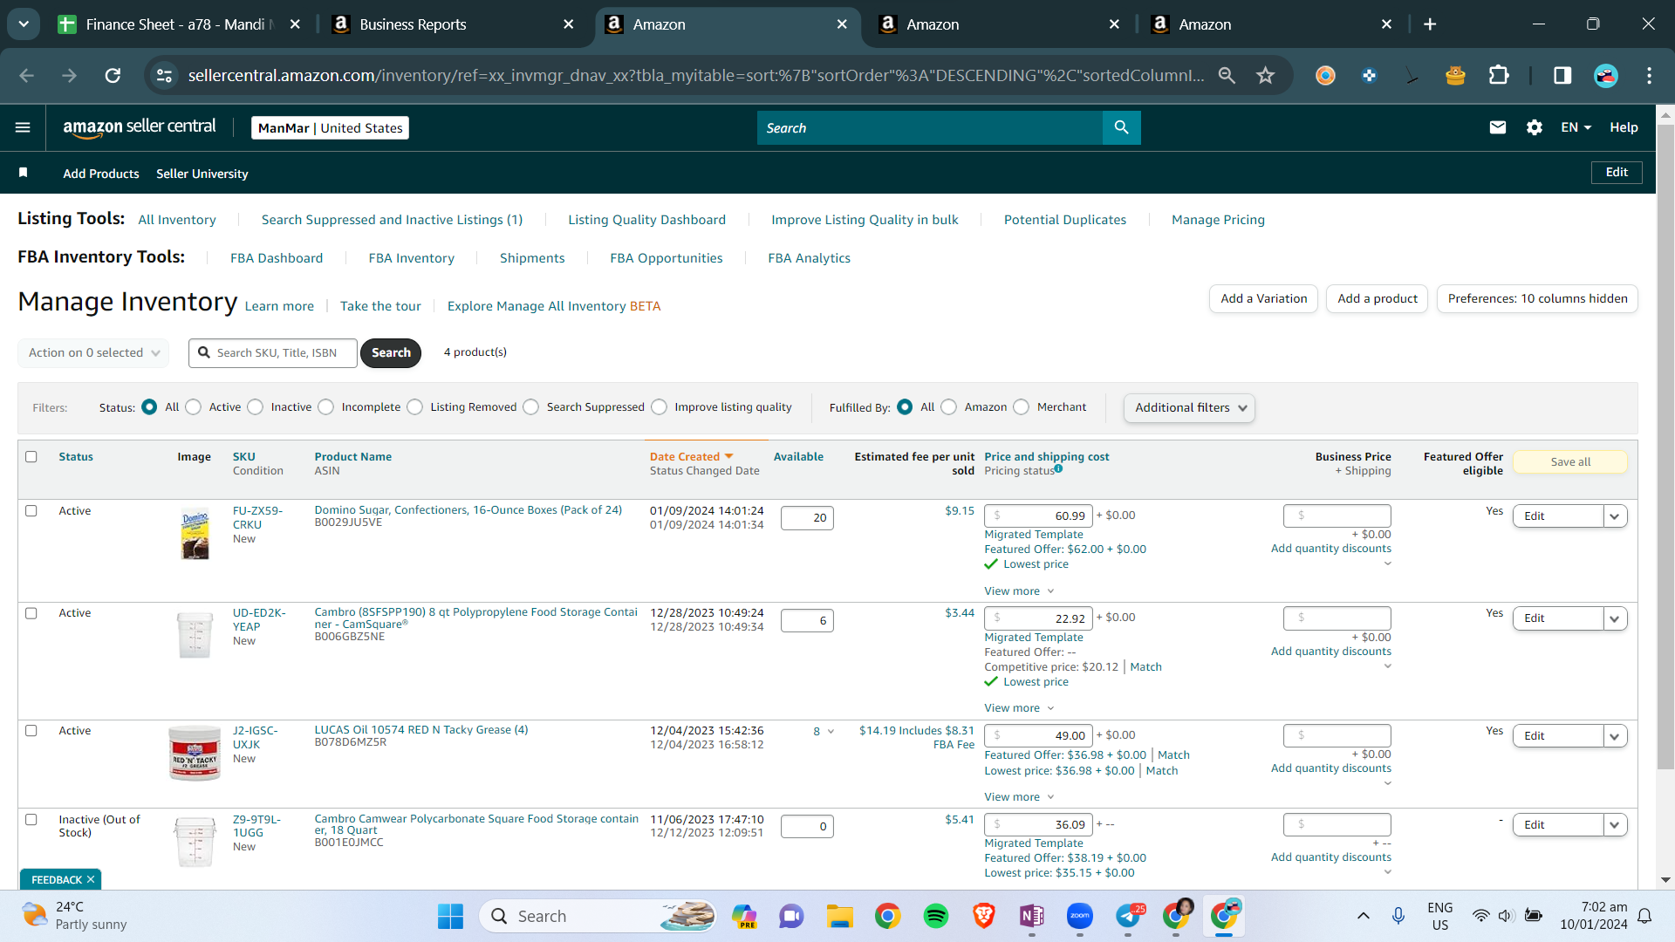Expand the Additional filters dropdown
The width and height of the screenshot is (1675, 942).
[1190, 407]
